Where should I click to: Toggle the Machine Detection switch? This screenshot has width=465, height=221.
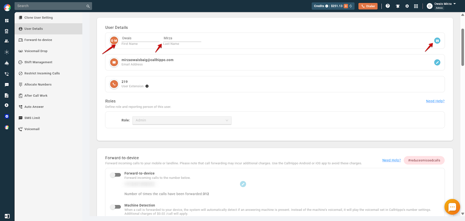[115, 207]
